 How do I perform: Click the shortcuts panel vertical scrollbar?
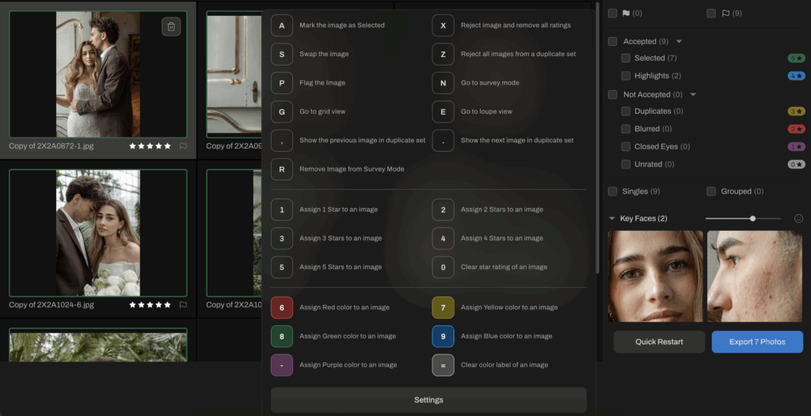point(598,137)
